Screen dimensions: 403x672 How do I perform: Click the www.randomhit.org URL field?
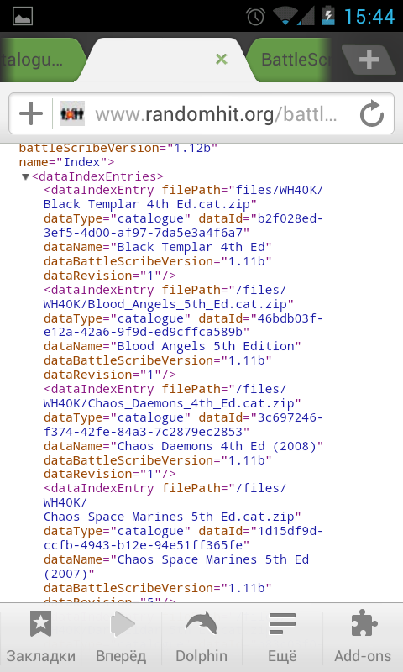point(216,114)
